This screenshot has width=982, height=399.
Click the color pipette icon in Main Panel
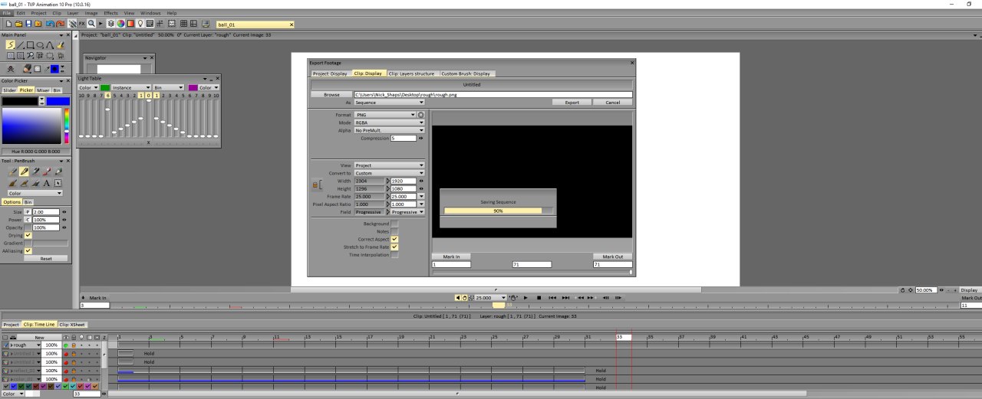click(x=47, y=69)
